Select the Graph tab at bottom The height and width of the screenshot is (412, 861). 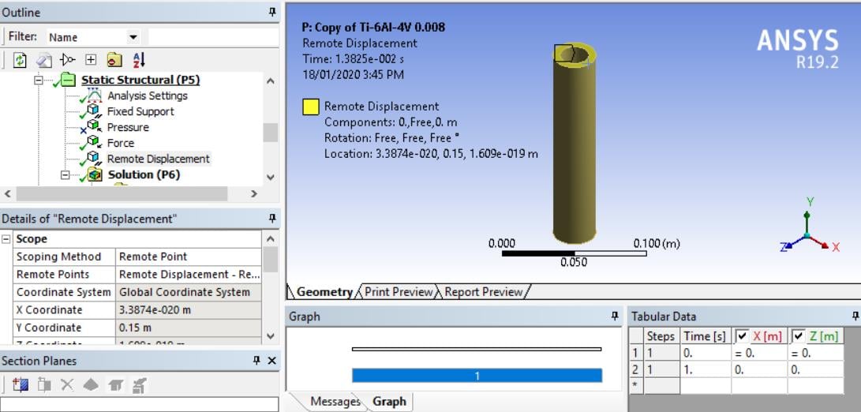(x=389, y=402)
